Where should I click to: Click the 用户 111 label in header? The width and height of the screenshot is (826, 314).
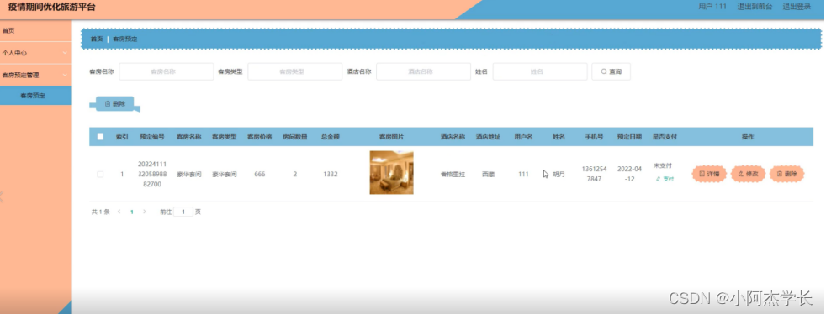(x=712, y=7)
